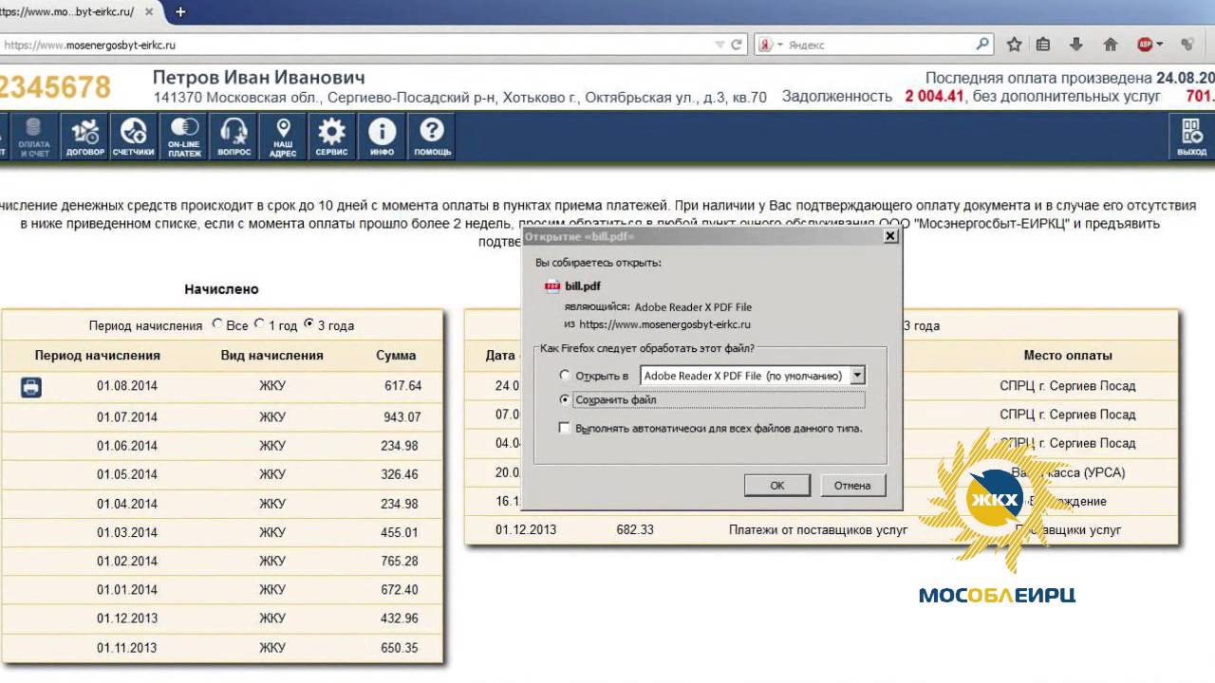Viewport: 1215px width, 683px height.
Task: Click the Период начисления column header
Action: pyautogui.click(x=98, y=356)
